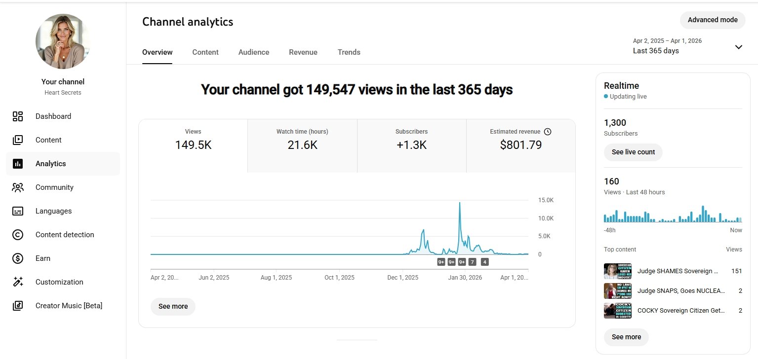Click the Dashboard icon in sidebar
The width and height of the screenshot is (758, 359).
[18, 116]
